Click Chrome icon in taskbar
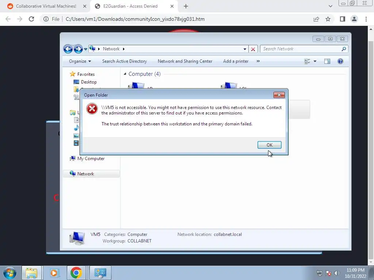 pos(76,273)
